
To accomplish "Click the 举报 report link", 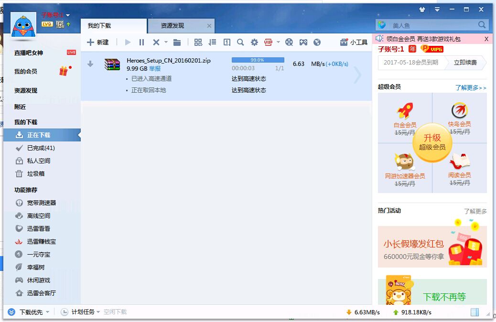I will coord(155,69).
